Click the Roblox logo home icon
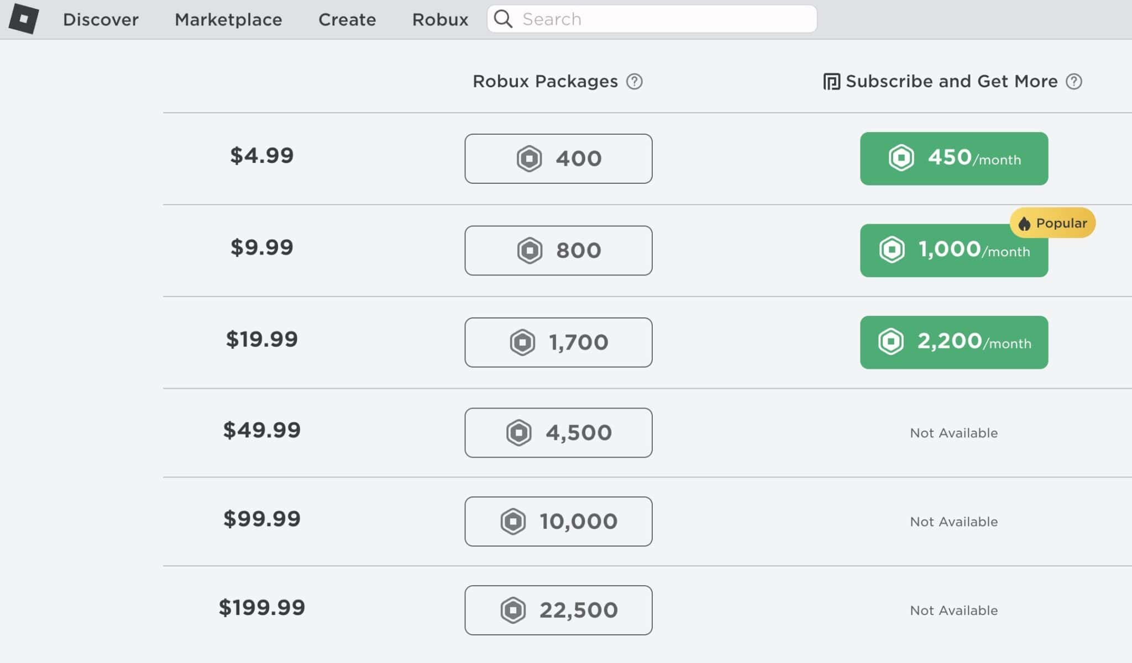This screenshot has width=1132, height=663. click(23, 19)
